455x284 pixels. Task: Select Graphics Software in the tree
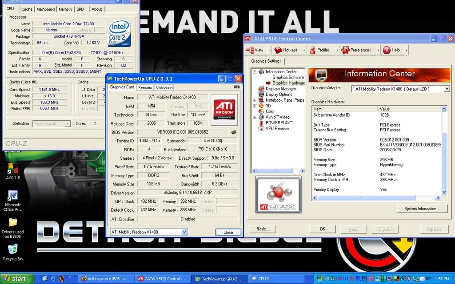tap(288, 77)
